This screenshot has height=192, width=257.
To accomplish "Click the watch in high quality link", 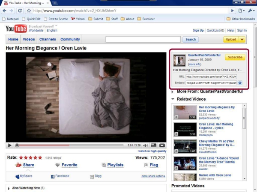I will (152, 151).
